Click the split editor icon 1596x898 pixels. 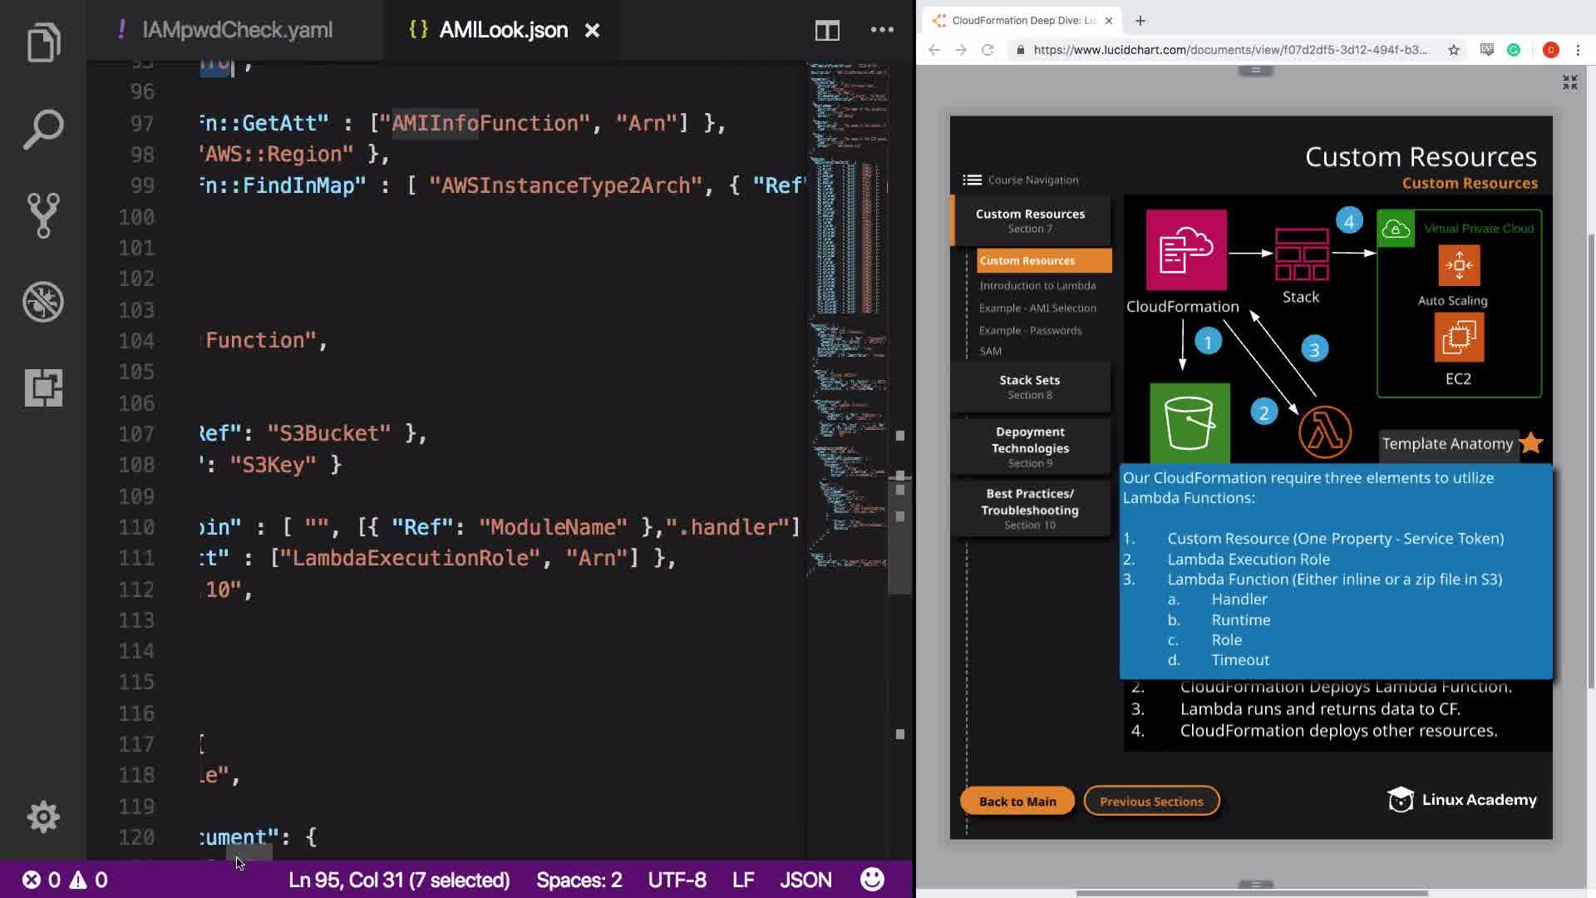826,31
